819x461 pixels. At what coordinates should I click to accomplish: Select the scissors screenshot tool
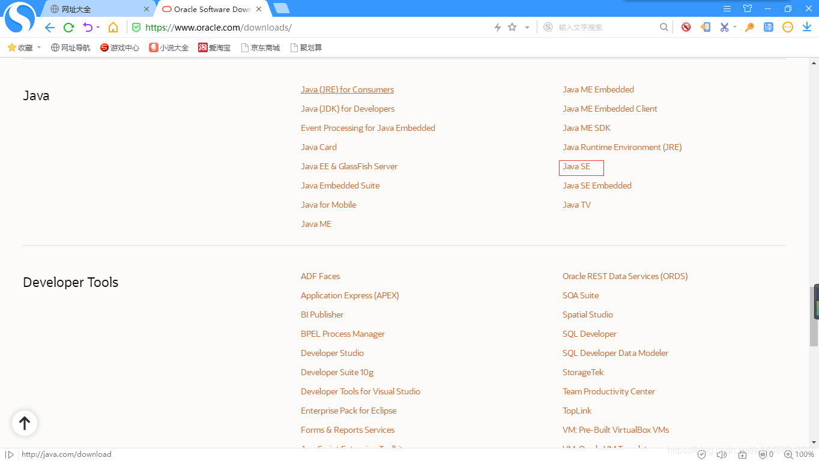pyautogui.click(x=725, y=27)
